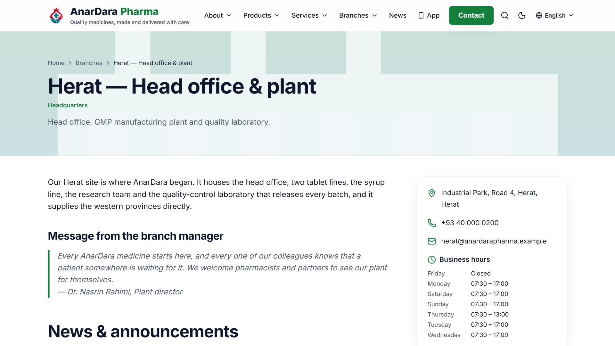Click the telephone icon next to +93 number
Screen dimensions: 615x346
click(432, 223)
